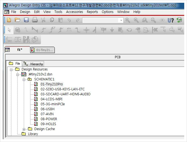Image resolution: width=187 pixels, height=142 pixels.
Task: Open the Window menu
Action: [123, 12]
